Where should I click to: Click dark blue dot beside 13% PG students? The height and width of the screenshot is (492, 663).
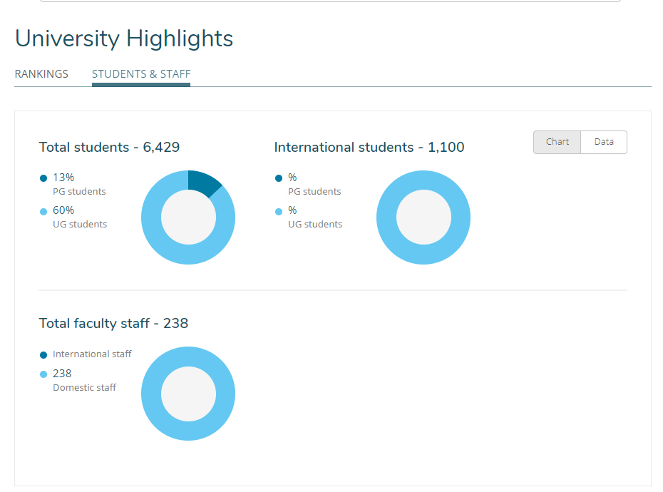coord(43,178)
